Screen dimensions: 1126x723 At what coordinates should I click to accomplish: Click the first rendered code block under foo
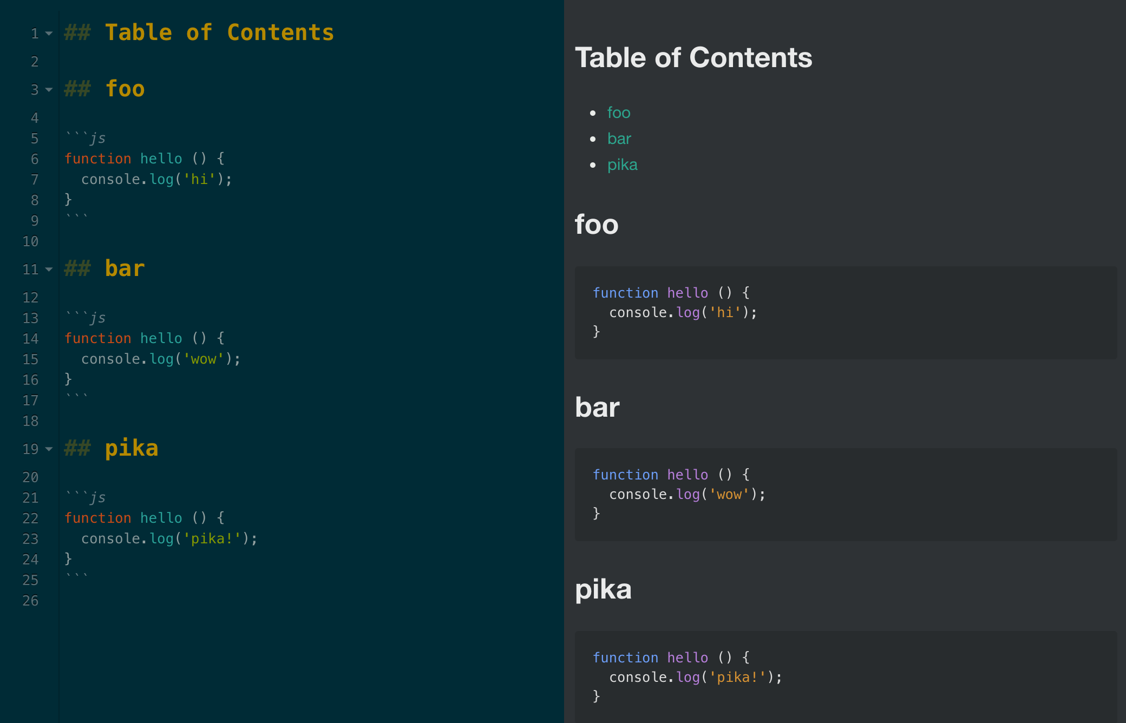coord(844,312)
